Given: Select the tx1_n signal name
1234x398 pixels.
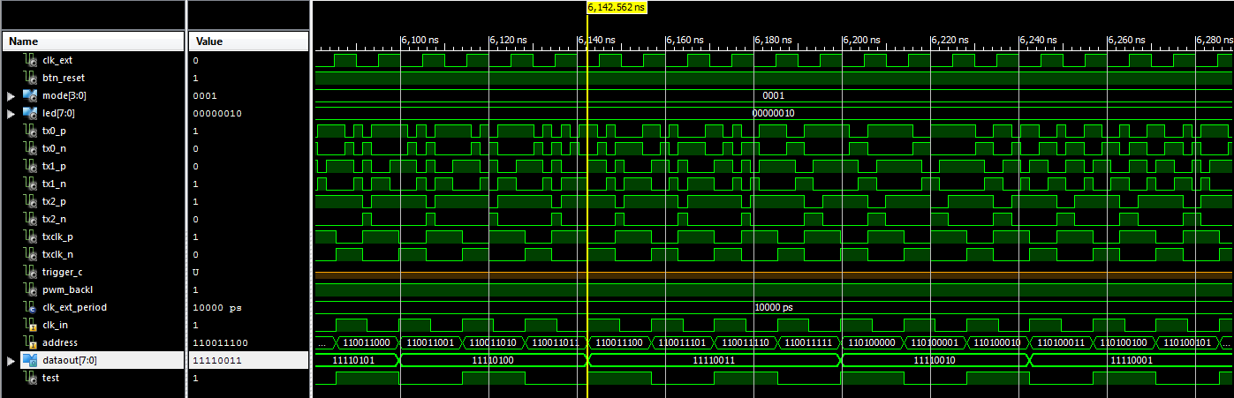Looking at the screenshot, I should (54, 184).
